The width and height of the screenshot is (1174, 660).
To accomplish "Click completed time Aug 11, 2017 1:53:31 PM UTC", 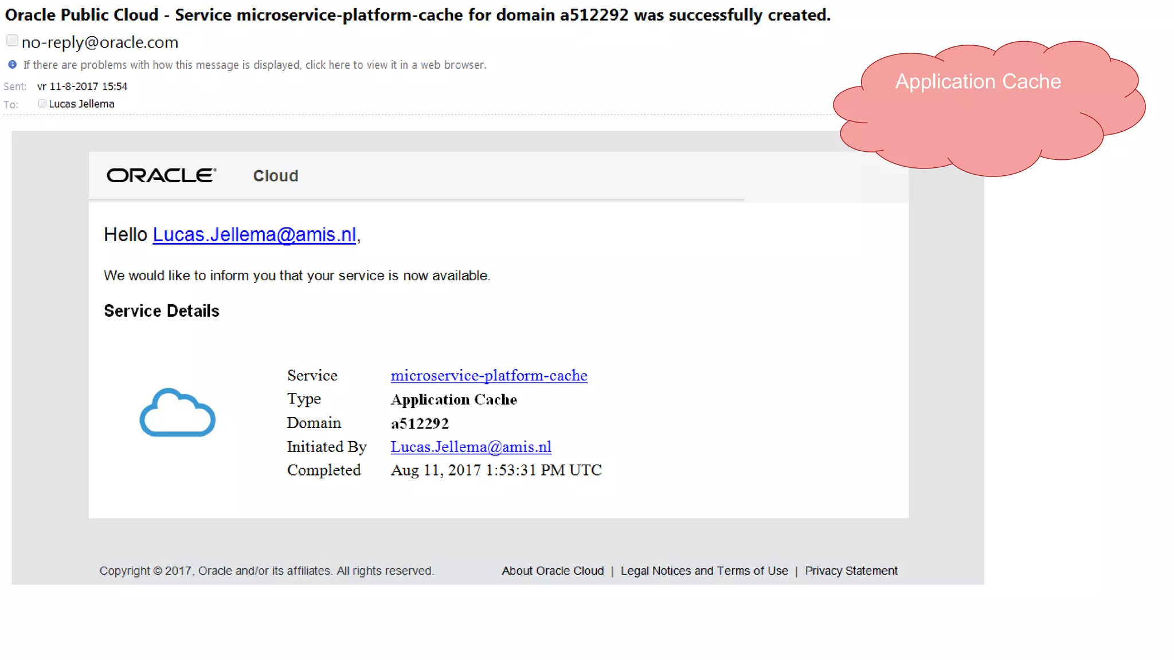I will tap(496, 470).
